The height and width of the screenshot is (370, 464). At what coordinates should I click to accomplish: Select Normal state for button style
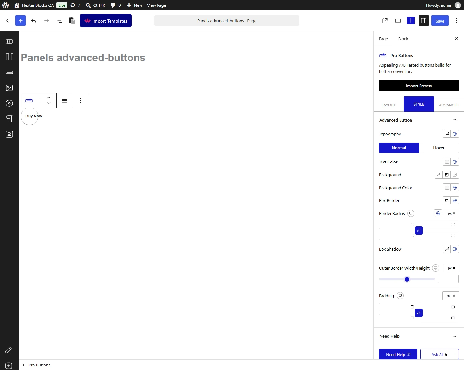399,148
